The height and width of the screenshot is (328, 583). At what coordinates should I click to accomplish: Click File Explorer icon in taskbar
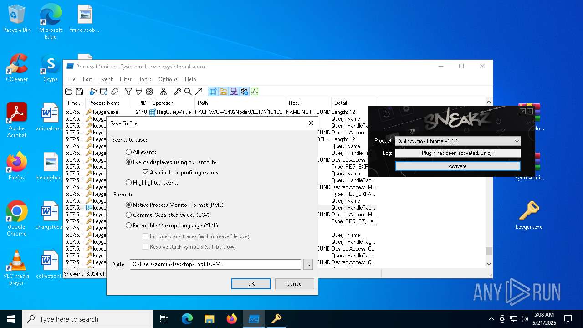pyautogui.click(x=209, y=319)
